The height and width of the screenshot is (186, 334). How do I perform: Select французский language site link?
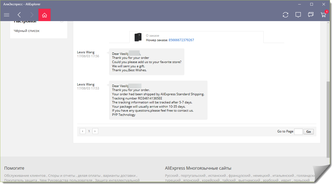tap(239, 176)
